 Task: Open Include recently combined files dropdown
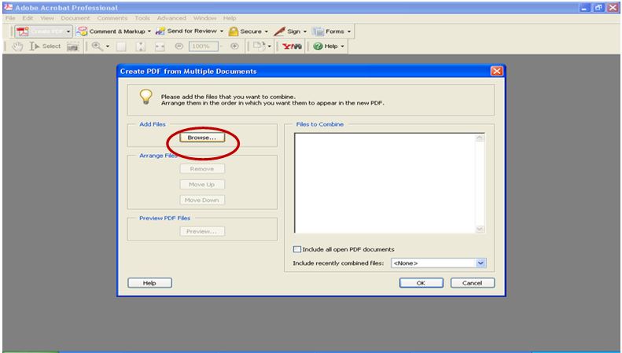[x=480, y=263]
